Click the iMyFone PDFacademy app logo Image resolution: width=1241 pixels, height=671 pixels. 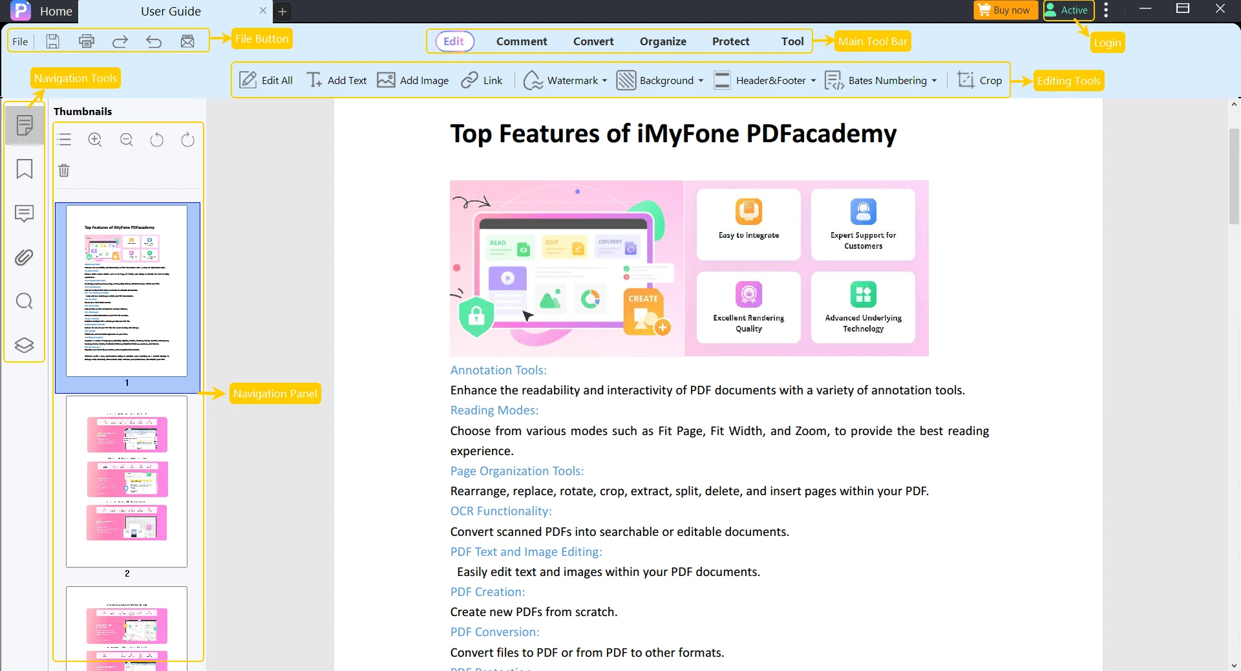21,10
